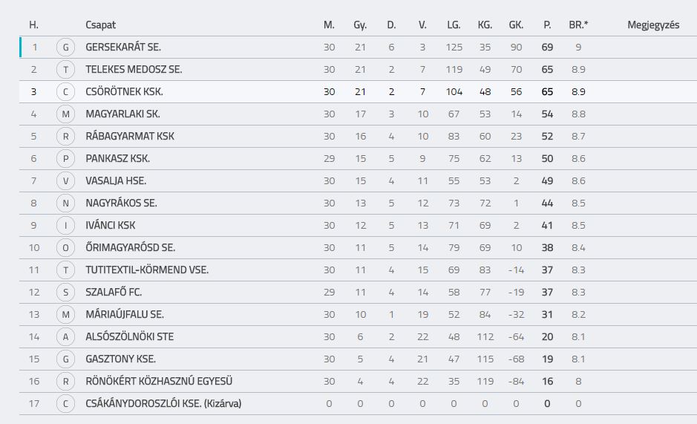Open the Vasalja HSE. V badge icon

[65, 180]
